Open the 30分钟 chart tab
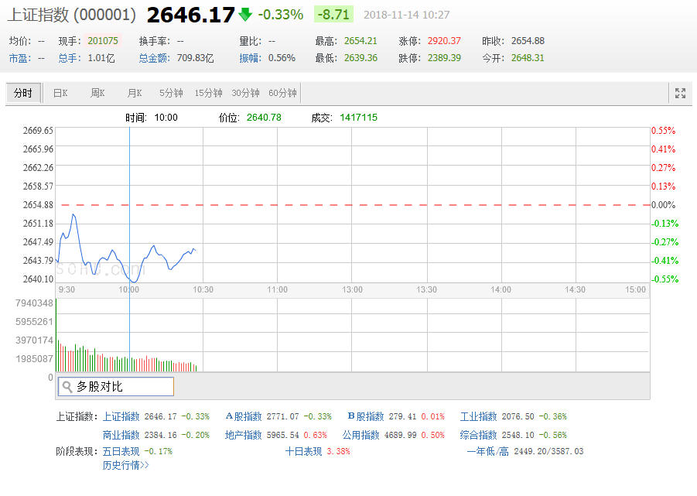Image resolution: width=697 pixels, height=496 pixels. pos(245,94)
